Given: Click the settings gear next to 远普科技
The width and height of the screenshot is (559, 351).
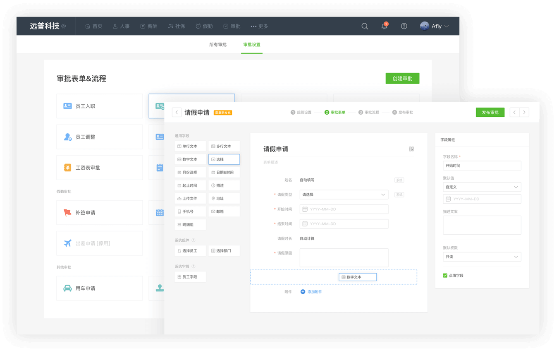Looking at the screenshot, I should coord(64,26).
